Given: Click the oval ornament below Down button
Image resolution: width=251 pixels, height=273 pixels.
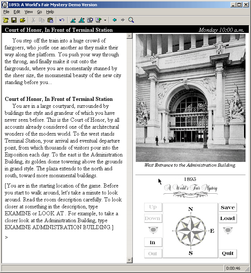Looking at the screenshot, I should [153, 230].
